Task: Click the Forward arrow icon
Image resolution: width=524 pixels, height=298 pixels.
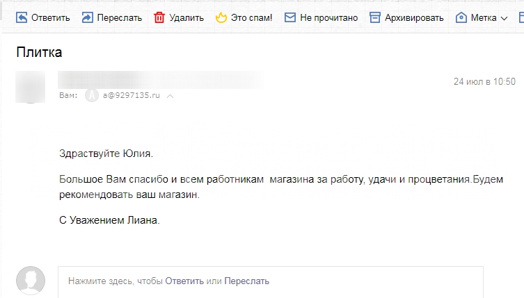Action: point(87,17)
